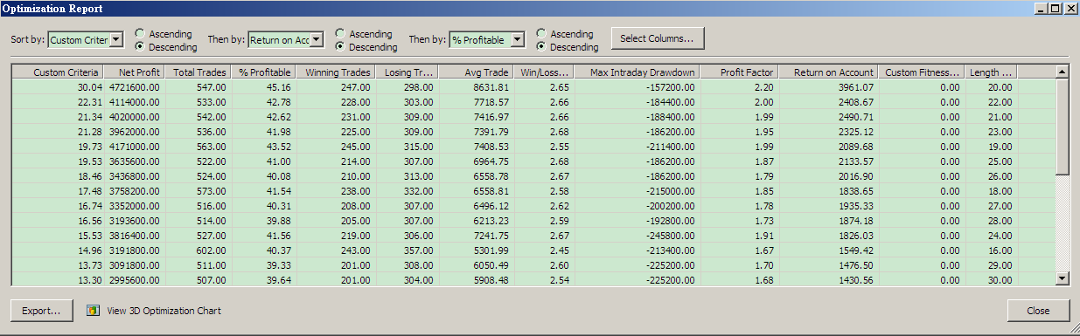Image resolution: width=1080 pixels, height=336 pixels.
Task: Click table scrollbar down arrow
Action: point(1063,278)
